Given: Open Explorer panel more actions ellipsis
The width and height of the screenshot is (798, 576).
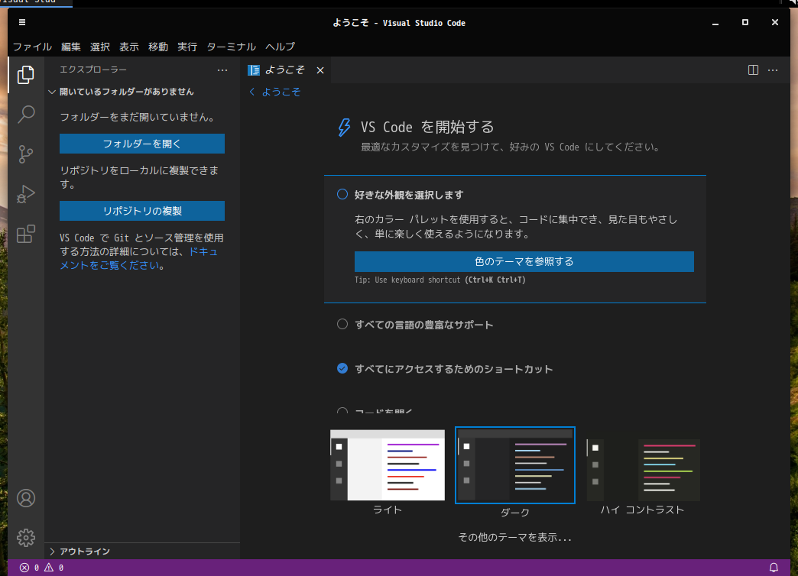Looking at the screenshot, I should click(x=222, y=70).
